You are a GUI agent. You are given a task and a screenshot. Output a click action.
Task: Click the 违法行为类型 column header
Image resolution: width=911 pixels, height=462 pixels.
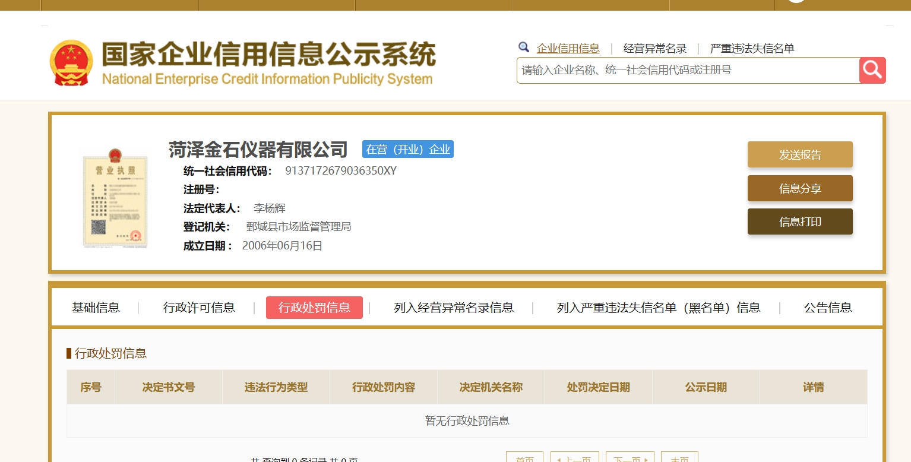click(x=276, y=387)
